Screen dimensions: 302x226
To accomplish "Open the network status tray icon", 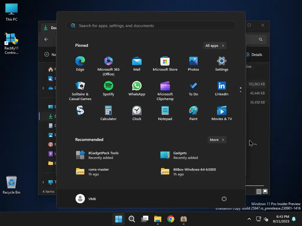I will pos(258,219).
